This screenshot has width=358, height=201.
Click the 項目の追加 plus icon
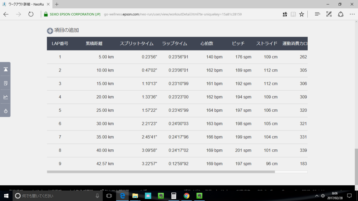point(50,31)
